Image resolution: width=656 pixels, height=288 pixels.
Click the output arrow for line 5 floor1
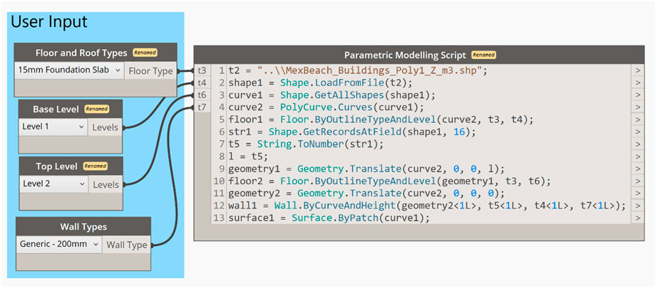click(636, 119)
